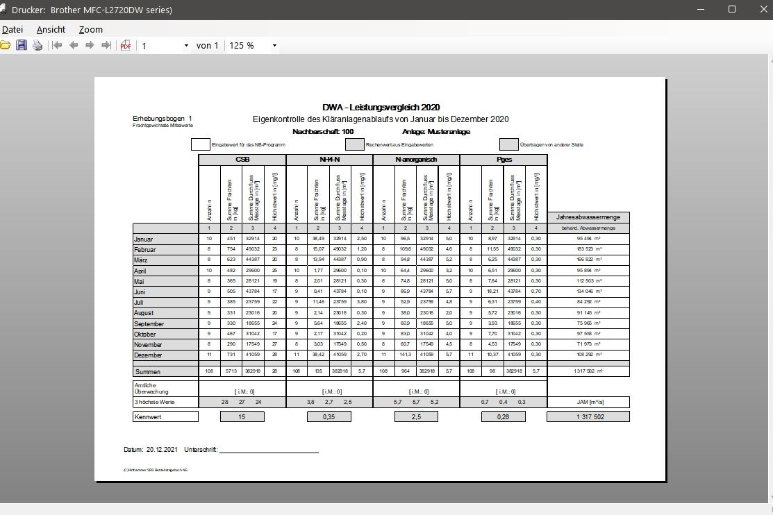Minimize the print preview window
The width and height of the screenshot is (773, 515).
click(x=699, y=10)
